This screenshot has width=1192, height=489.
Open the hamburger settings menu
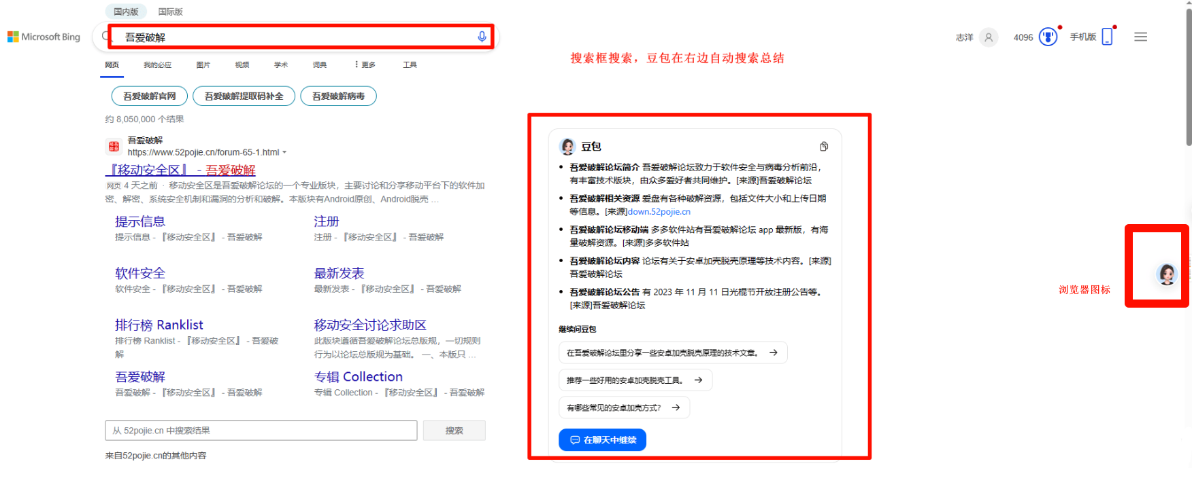1141,37
